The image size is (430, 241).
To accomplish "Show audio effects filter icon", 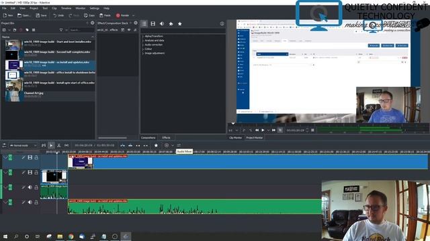I will point(162,24).
